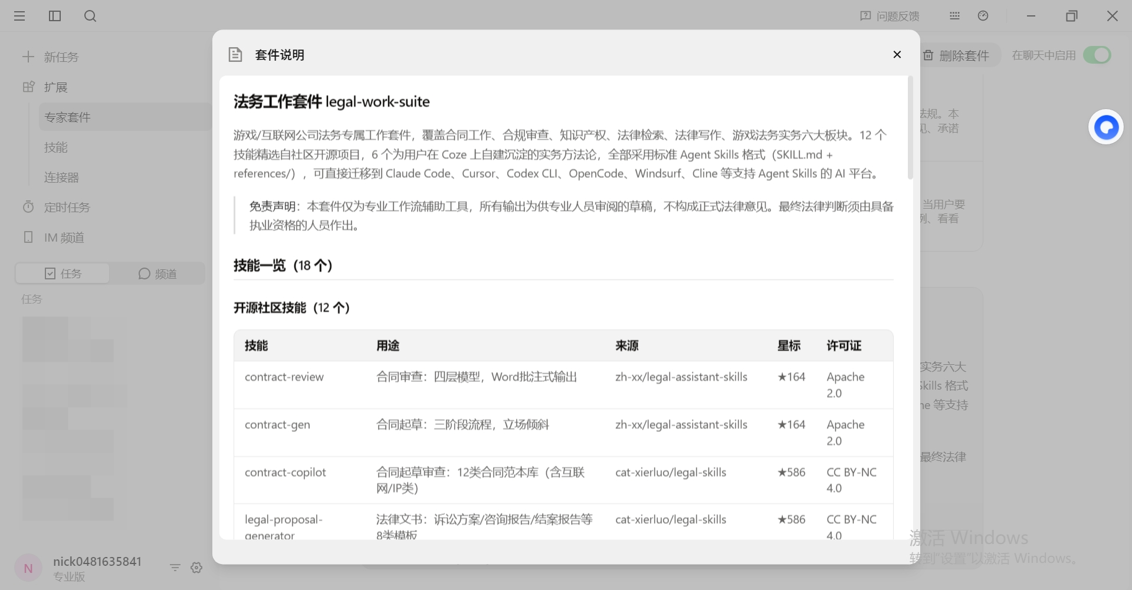The width and height of the screenshot is (1132, 590).
Task: Click the 用途 column header
Action: (x=388, y=345)
